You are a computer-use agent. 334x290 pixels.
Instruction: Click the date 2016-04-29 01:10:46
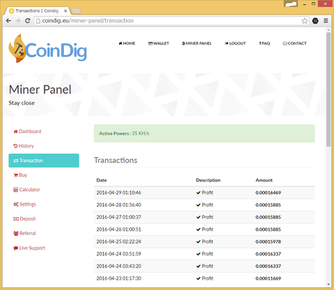point(119,193)
